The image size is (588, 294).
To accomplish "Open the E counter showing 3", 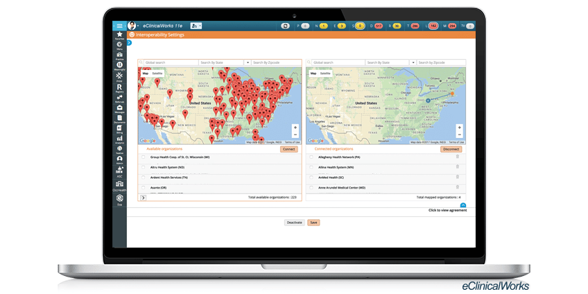I will coord(341,26).
